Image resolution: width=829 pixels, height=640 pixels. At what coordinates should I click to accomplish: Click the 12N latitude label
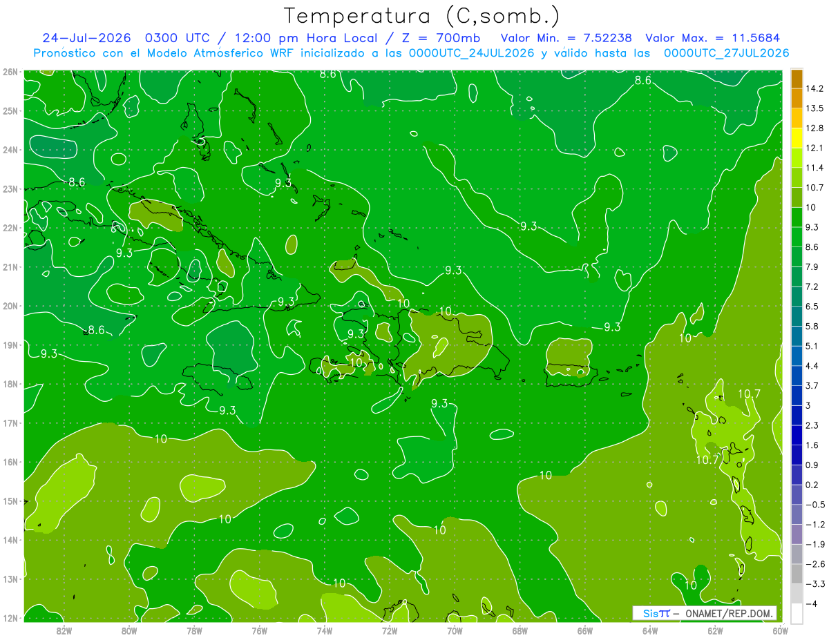tap(11, 618)
